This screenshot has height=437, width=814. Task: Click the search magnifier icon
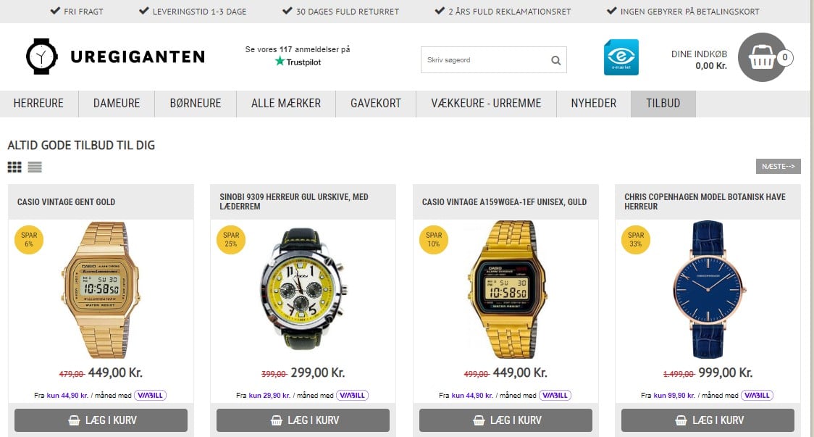pos(555,60)
